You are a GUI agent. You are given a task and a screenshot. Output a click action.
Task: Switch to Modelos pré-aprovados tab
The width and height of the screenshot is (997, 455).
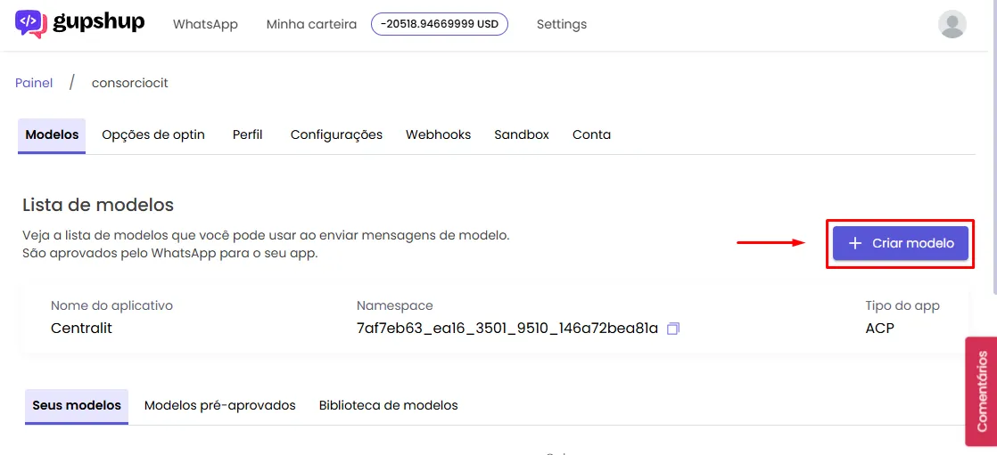(220, 405)
